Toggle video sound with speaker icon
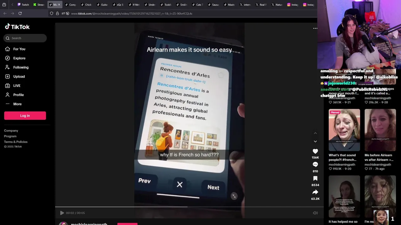Image resolution: width=401 pixels, height=225 pixels. point(315,213)
